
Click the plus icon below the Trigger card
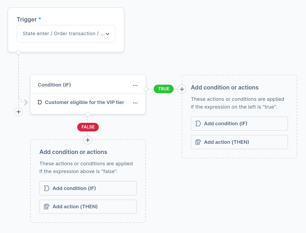tap(19, 112)
